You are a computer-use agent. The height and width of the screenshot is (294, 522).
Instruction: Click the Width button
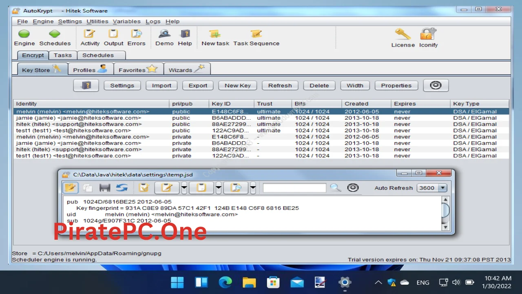tap(355, 85)
